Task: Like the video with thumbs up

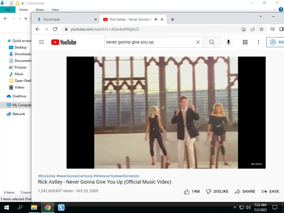Action: 192,191
